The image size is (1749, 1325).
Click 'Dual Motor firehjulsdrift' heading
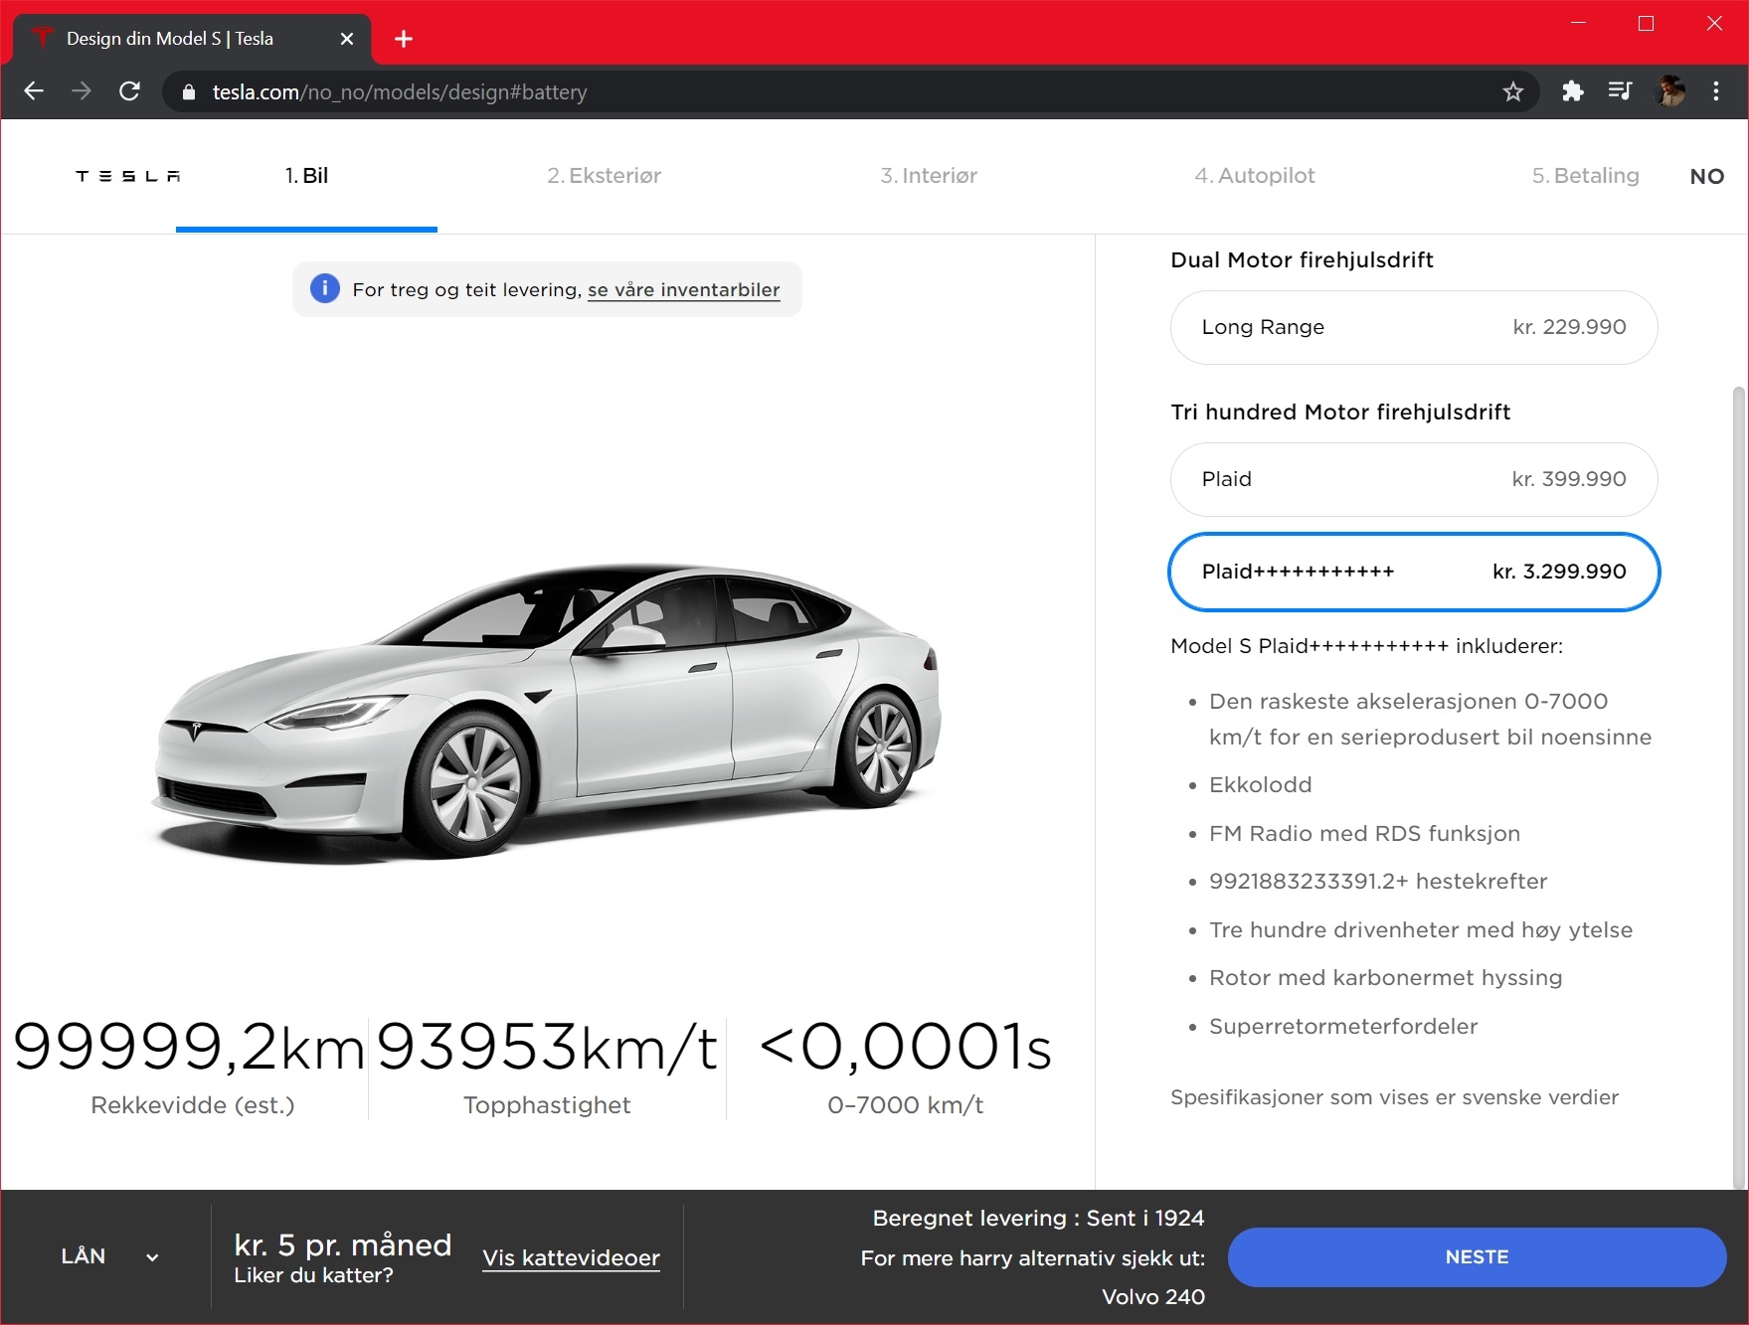(1302, 260)
